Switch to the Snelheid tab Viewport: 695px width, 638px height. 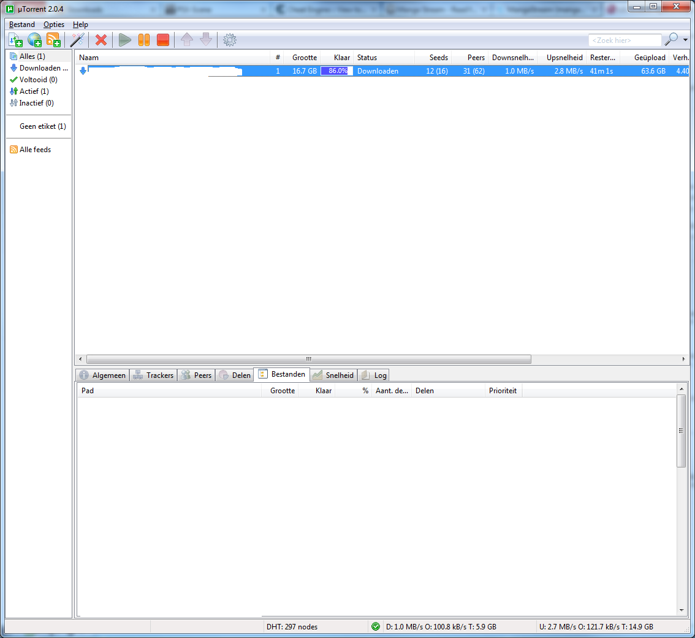point(333,375)
